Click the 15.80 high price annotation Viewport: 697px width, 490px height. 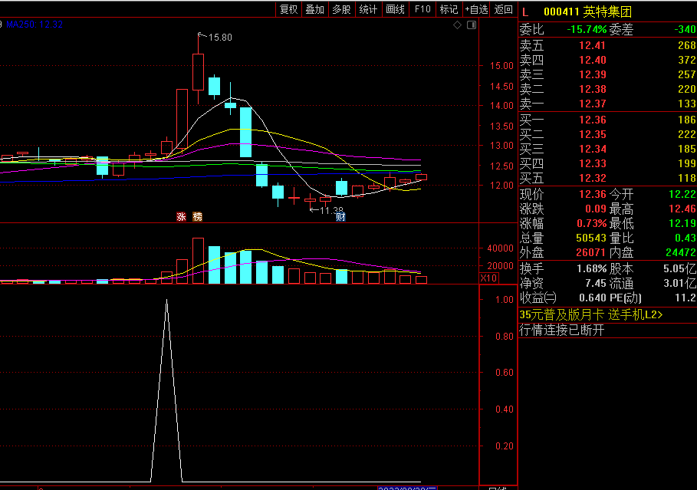coord(220,38)
